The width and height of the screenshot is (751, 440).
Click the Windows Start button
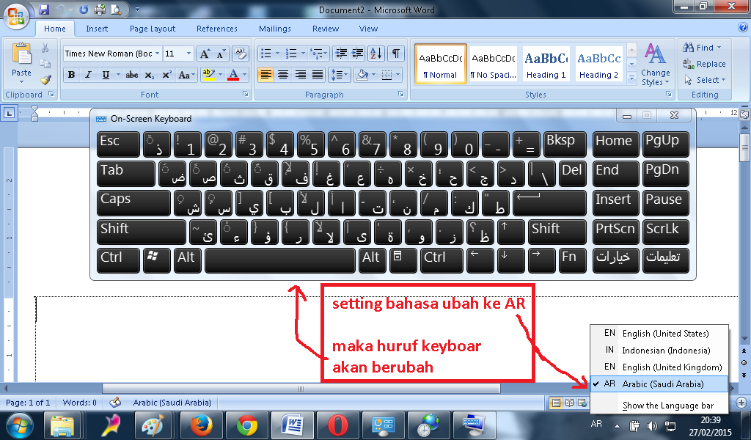[x=20, y=425]
